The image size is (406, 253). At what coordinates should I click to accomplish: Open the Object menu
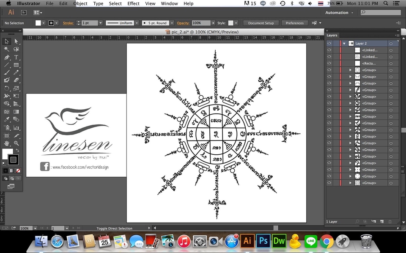point(80,3)
